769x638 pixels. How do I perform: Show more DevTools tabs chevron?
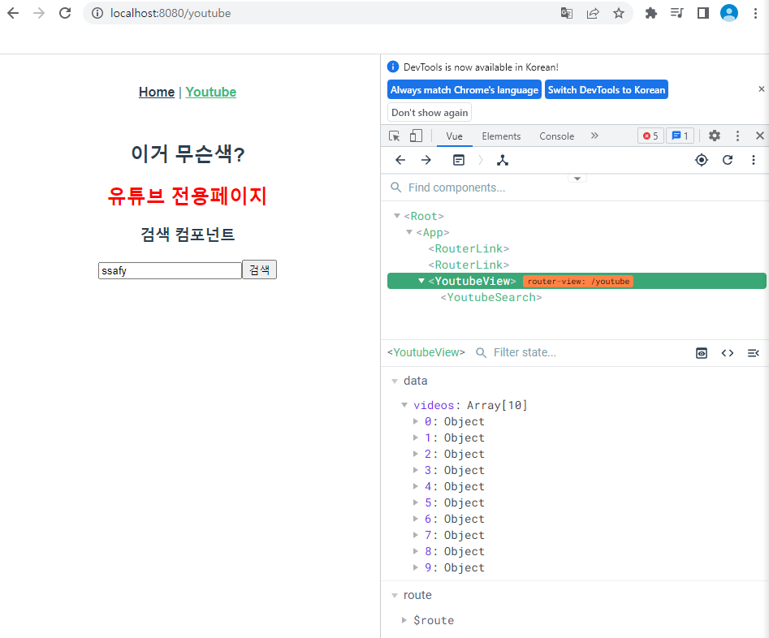pos(594,136)
